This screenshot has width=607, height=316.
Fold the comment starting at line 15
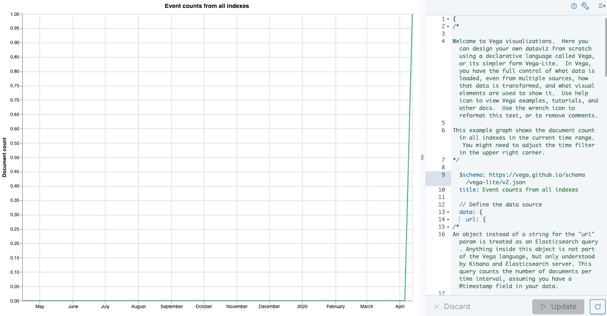tap(448, 227)
